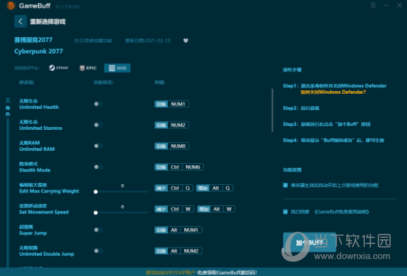Click Ctrl NUM6 hotkey for Stealth Mode
Image resolution: width=407 pixels, height=276 pixels.
(179, 167)
